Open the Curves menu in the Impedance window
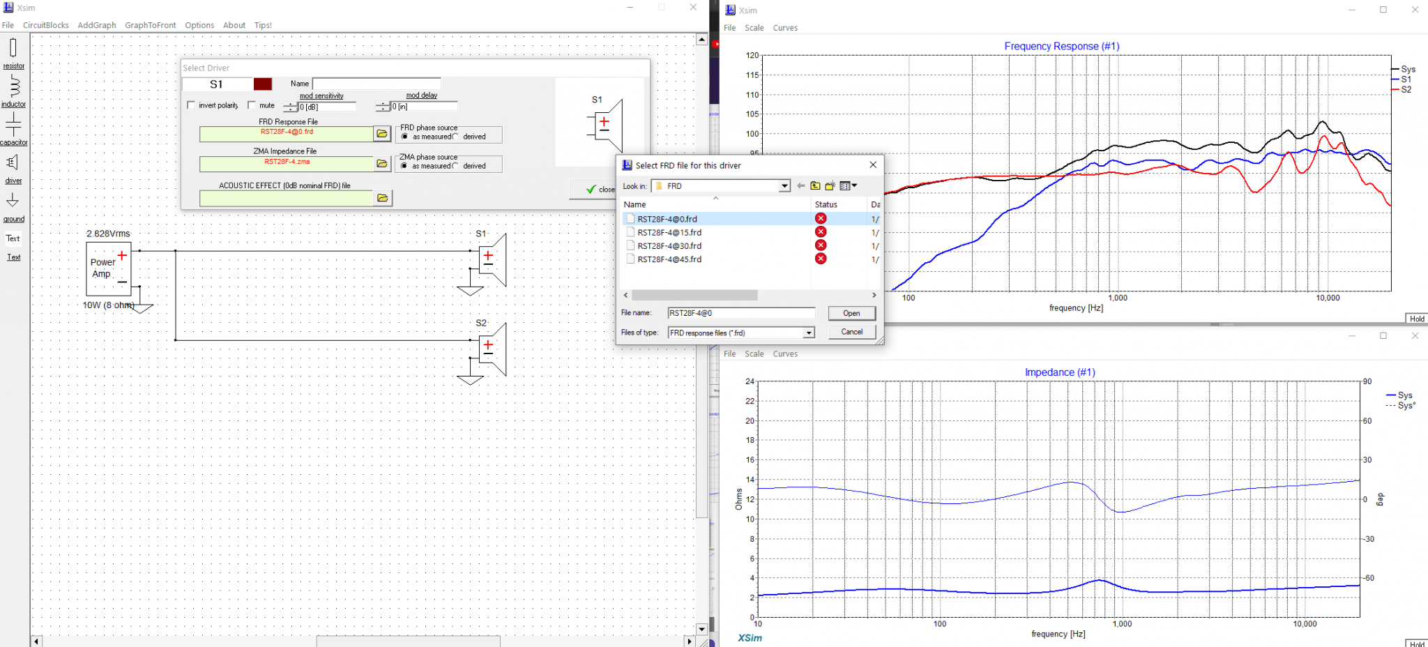The width and height of the screenshot is (1428, 647). 785,354
